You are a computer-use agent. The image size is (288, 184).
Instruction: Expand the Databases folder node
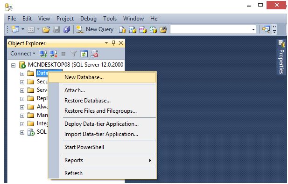[22, 74]
